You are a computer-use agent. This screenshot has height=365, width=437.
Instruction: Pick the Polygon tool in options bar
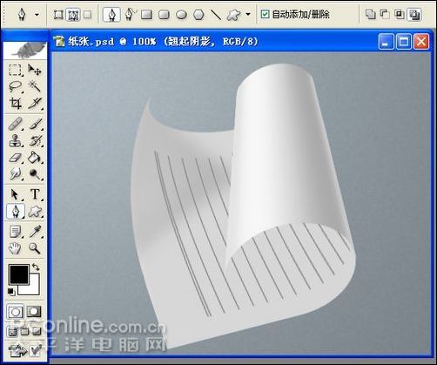click(x=198, y=15)
